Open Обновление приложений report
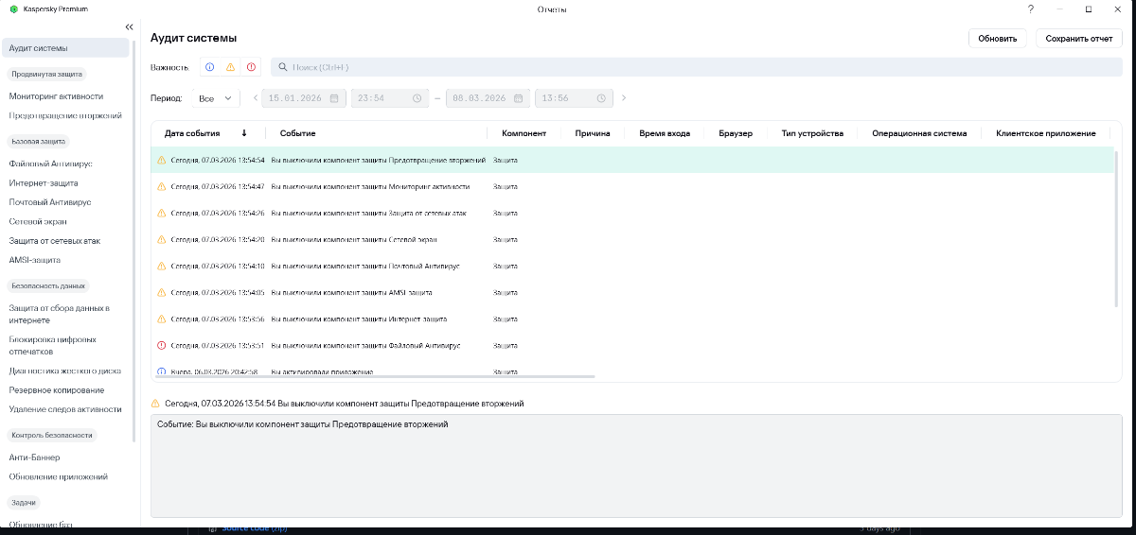1136x535 pixels. [x=58, y=476]
